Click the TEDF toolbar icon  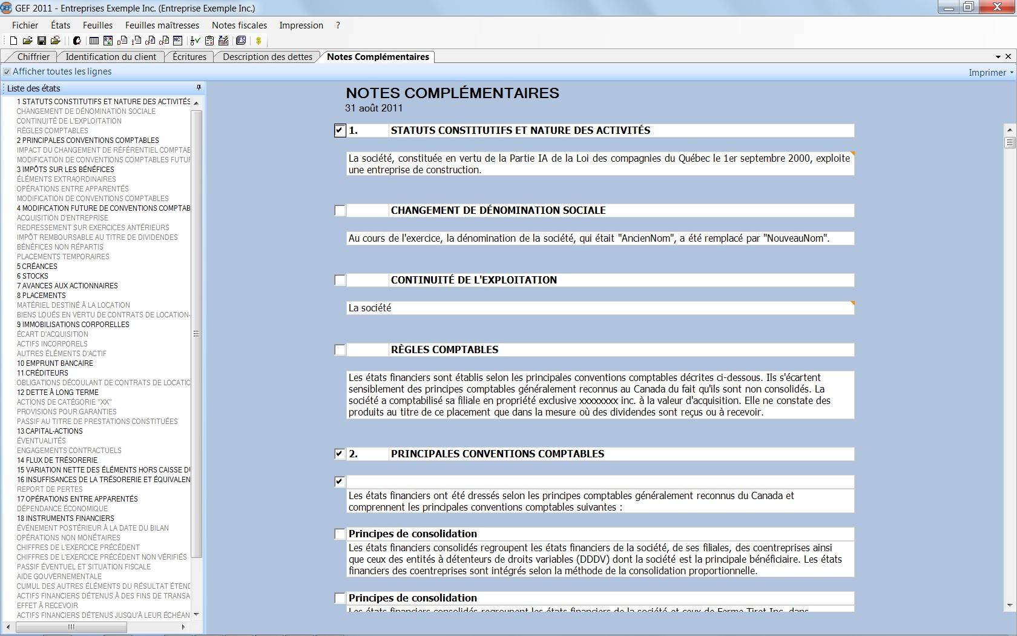click(x=223, y=41)
